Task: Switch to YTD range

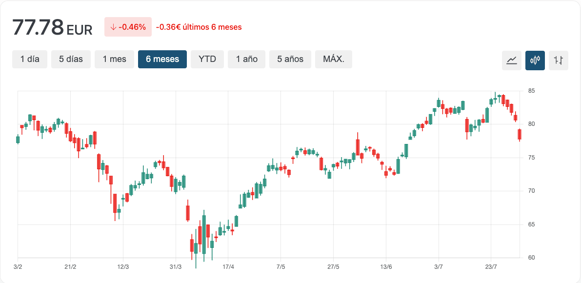Action: 207,59
